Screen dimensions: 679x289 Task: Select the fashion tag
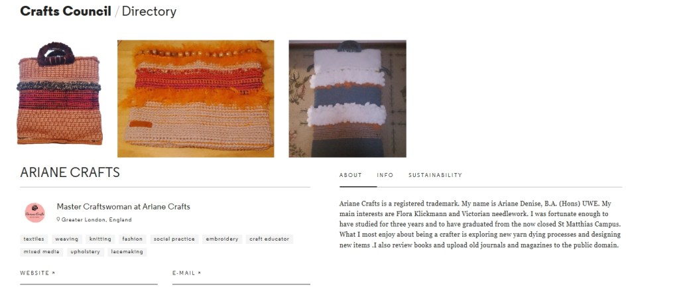[x=133, y=239]
